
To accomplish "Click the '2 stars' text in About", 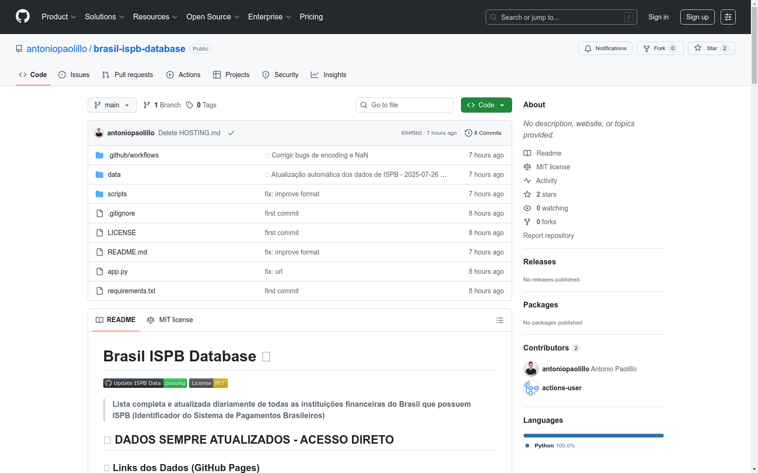I will click(x=546, y=194).
